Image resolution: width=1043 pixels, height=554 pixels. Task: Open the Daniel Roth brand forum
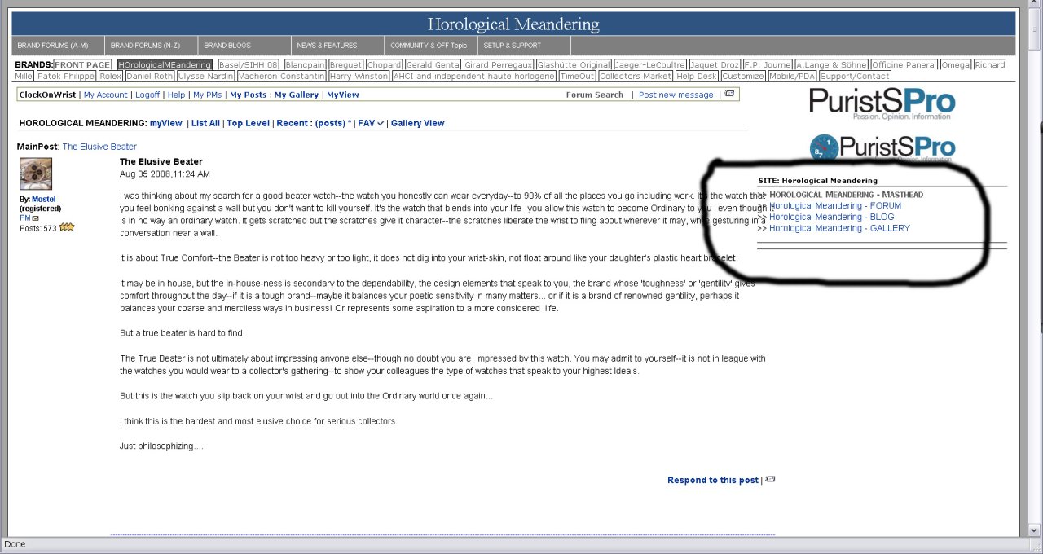[x=150, y=76]
